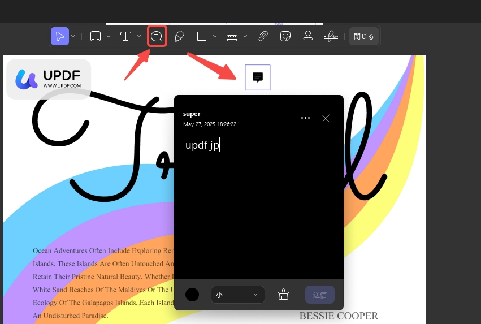Click the 送信 send button
Image resolution: width=481 pixels, height=324 pixels.
pos(320,295)
